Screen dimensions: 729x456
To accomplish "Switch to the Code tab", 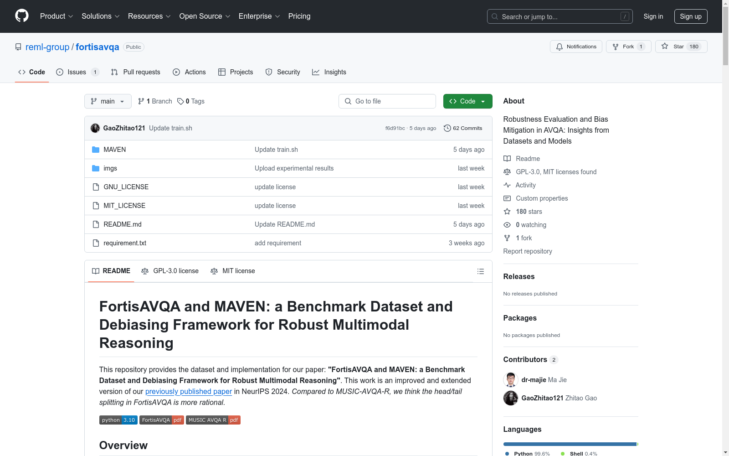I will point(32,72).
